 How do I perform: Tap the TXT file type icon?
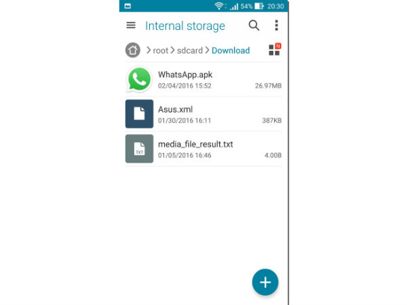click(139, 148)
